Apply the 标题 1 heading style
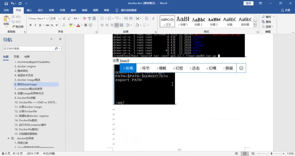This screenshot has width=295, height=156. [x=183, y=21]
